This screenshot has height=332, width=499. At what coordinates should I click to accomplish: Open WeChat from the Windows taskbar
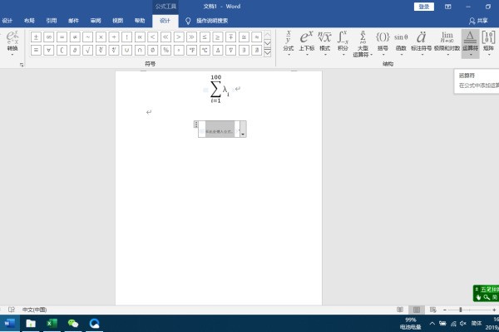click(x=73, y=323)
